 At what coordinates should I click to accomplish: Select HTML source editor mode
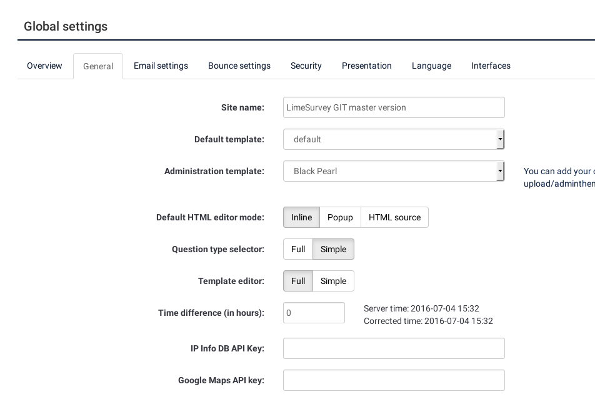[x=394, y=217]
